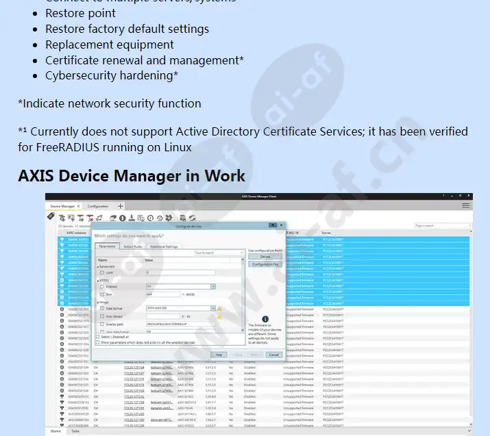Click the Value column header in dialog
Screen dimensions: 490x436
click(x=149, y=260)
